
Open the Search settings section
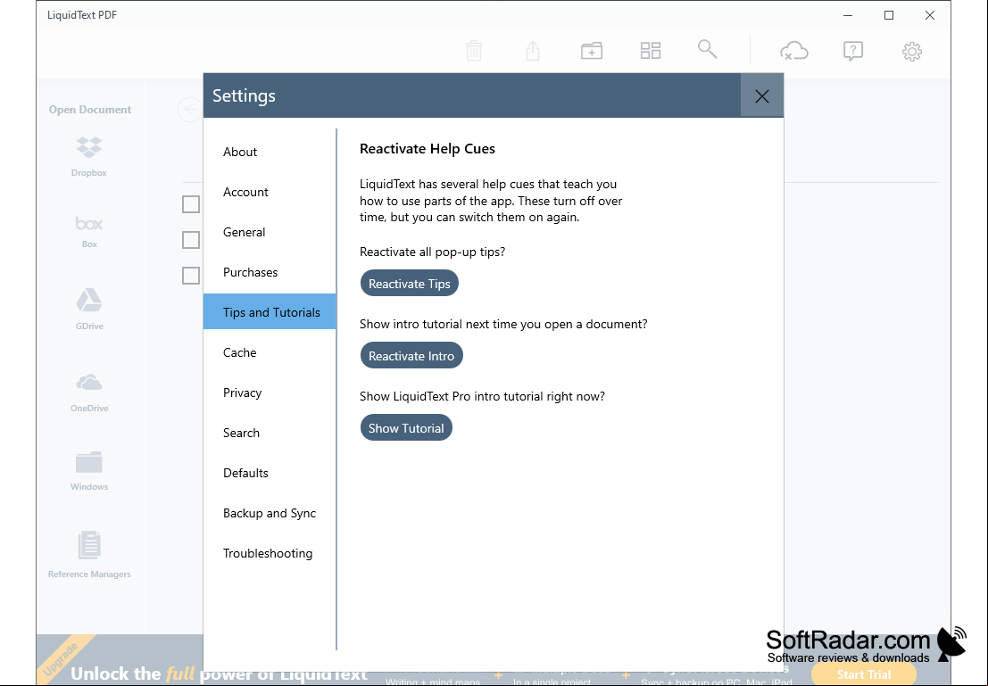pyautogui.click(x=270, y=433)
